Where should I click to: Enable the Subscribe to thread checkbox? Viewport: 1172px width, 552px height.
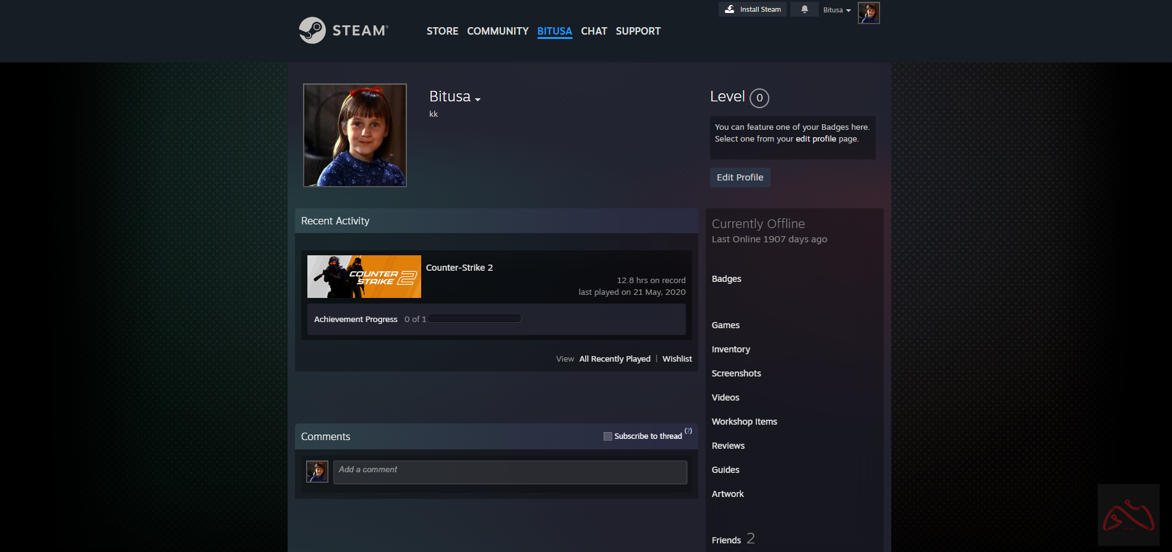point(607,436)
